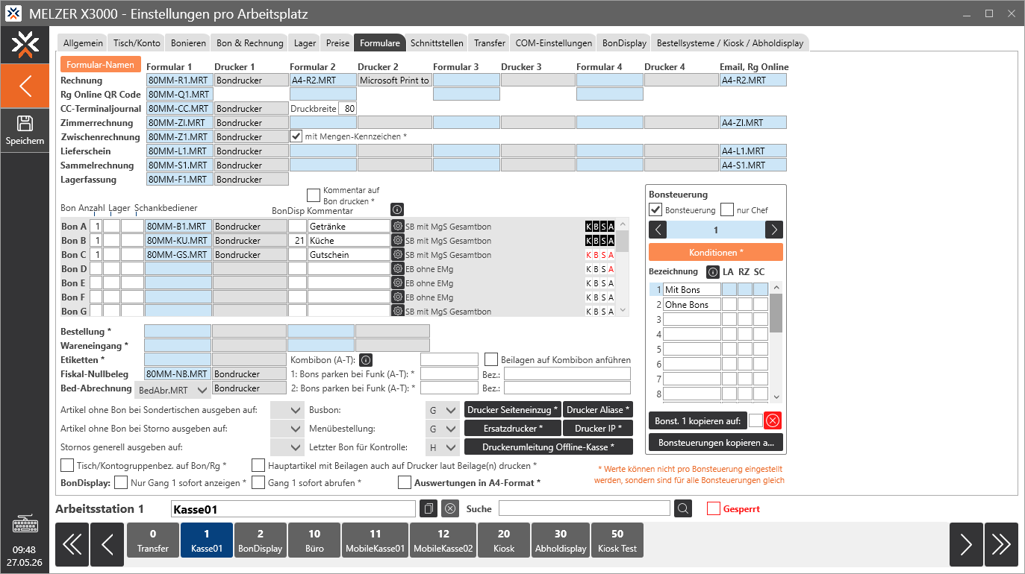Click Bonsteuerungen kopieren button
1025x574 pixels.
(x=716, y=443)
